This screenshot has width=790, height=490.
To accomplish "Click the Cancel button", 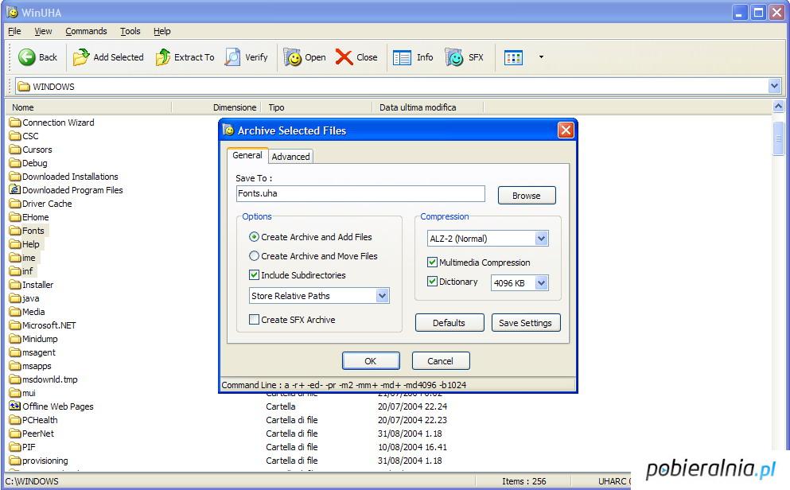I will 440,361.
